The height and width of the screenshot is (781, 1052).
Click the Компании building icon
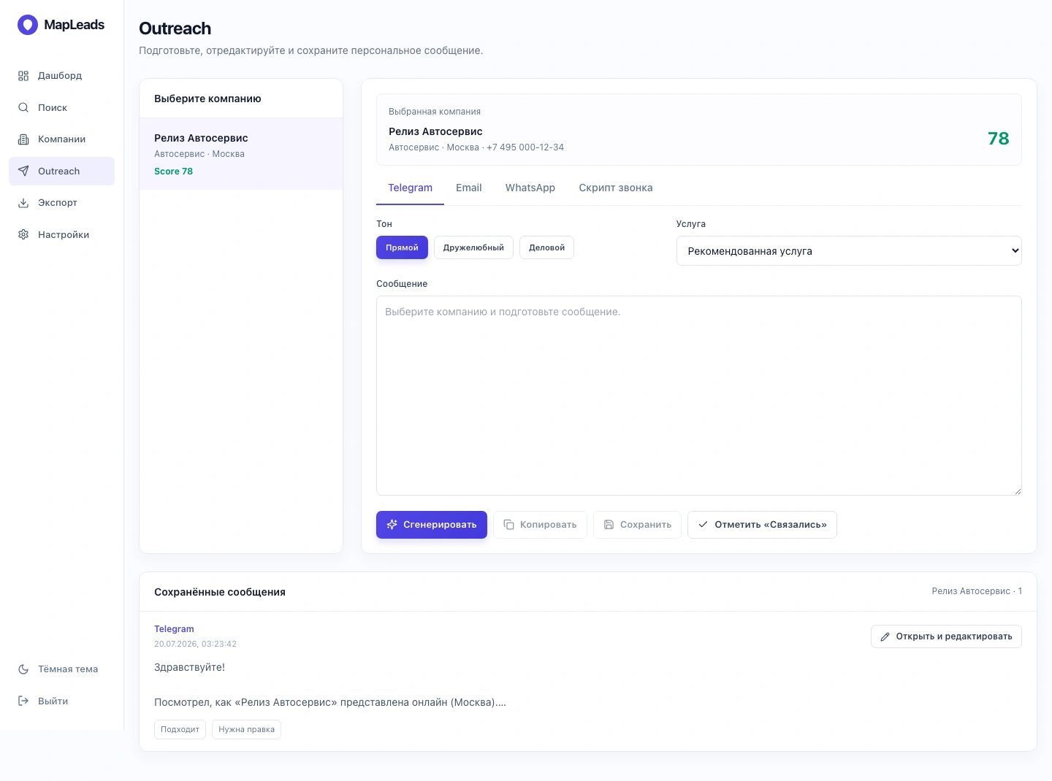pos(23,139)
